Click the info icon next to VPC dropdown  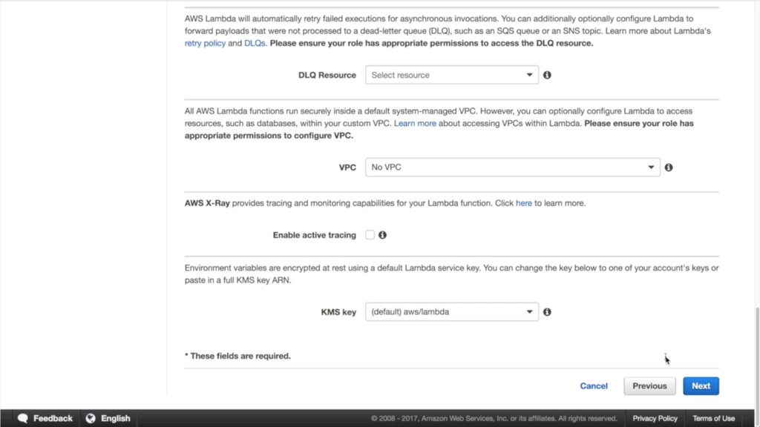coord(669,168)
